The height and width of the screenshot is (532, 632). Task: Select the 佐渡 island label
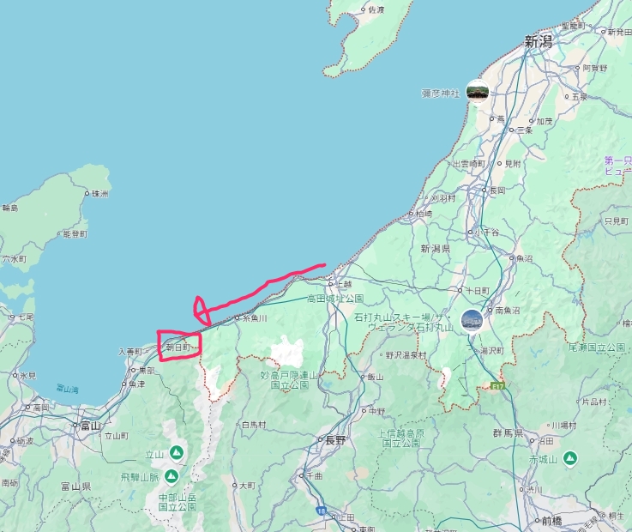[x=376, y=9]
